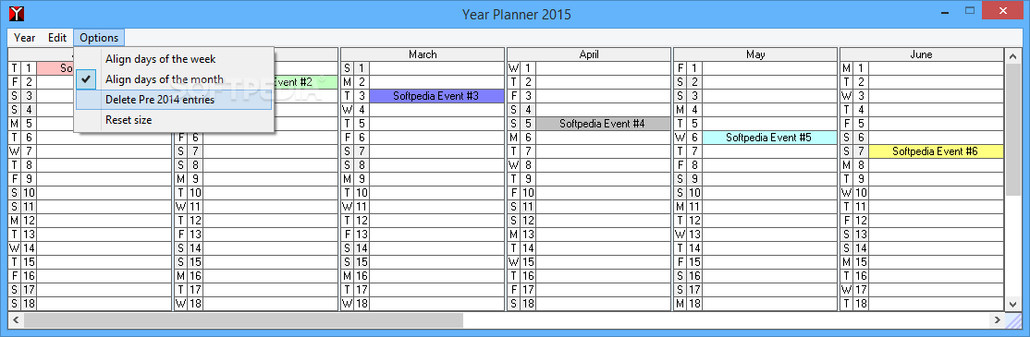Select the yellow Softpedia Event #6 entry

935,151
